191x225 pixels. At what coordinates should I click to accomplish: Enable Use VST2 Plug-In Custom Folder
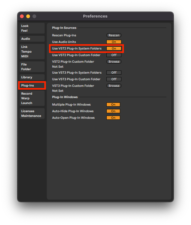pyautogui.click(x=114, y=55)
